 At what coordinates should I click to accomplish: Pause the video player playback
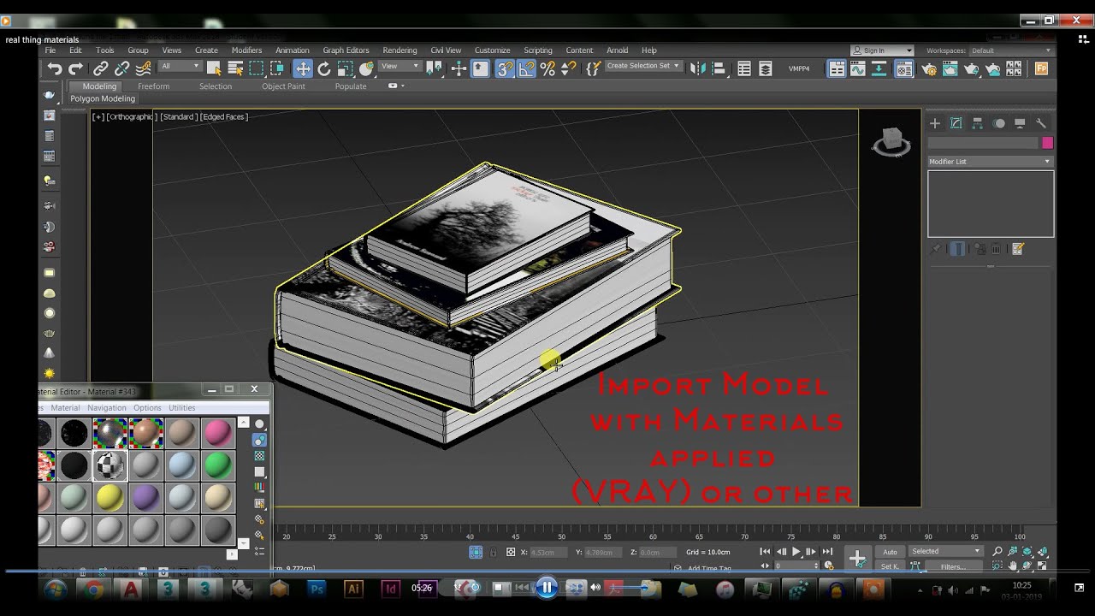click(547, 588)
